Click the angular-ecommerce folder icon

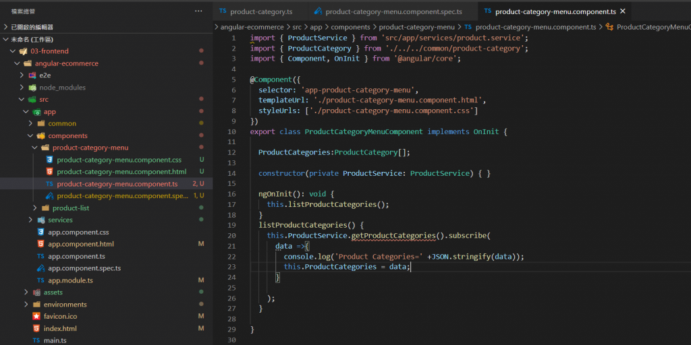coord(28,63)
